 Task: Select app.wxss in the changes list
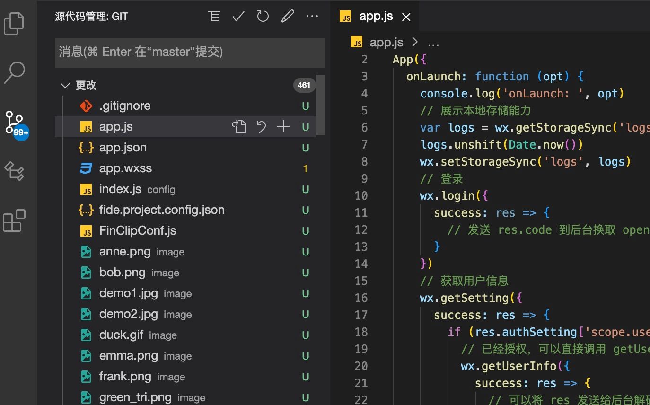[x=125, y=168]
